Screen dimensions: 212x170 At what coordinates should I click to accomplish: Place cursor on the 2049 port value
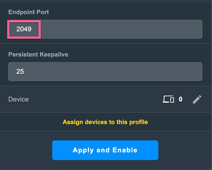click(24, 29)
